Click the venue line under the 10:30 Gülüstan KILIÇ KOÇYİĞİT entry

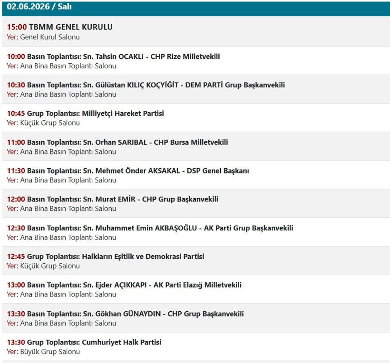61,95
